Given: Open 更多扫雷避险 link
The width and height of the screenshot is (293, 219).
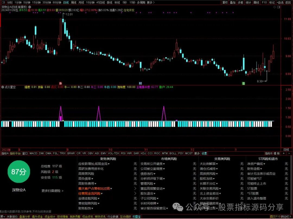Looking at the screenshot, I should point(53,191).
